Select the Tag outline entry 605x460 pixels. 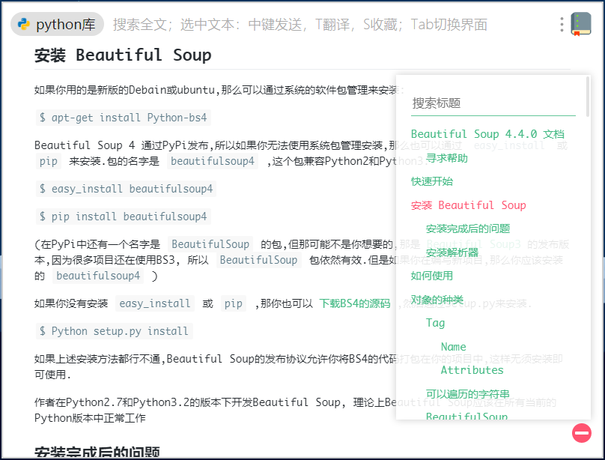(x=435, y=323)
